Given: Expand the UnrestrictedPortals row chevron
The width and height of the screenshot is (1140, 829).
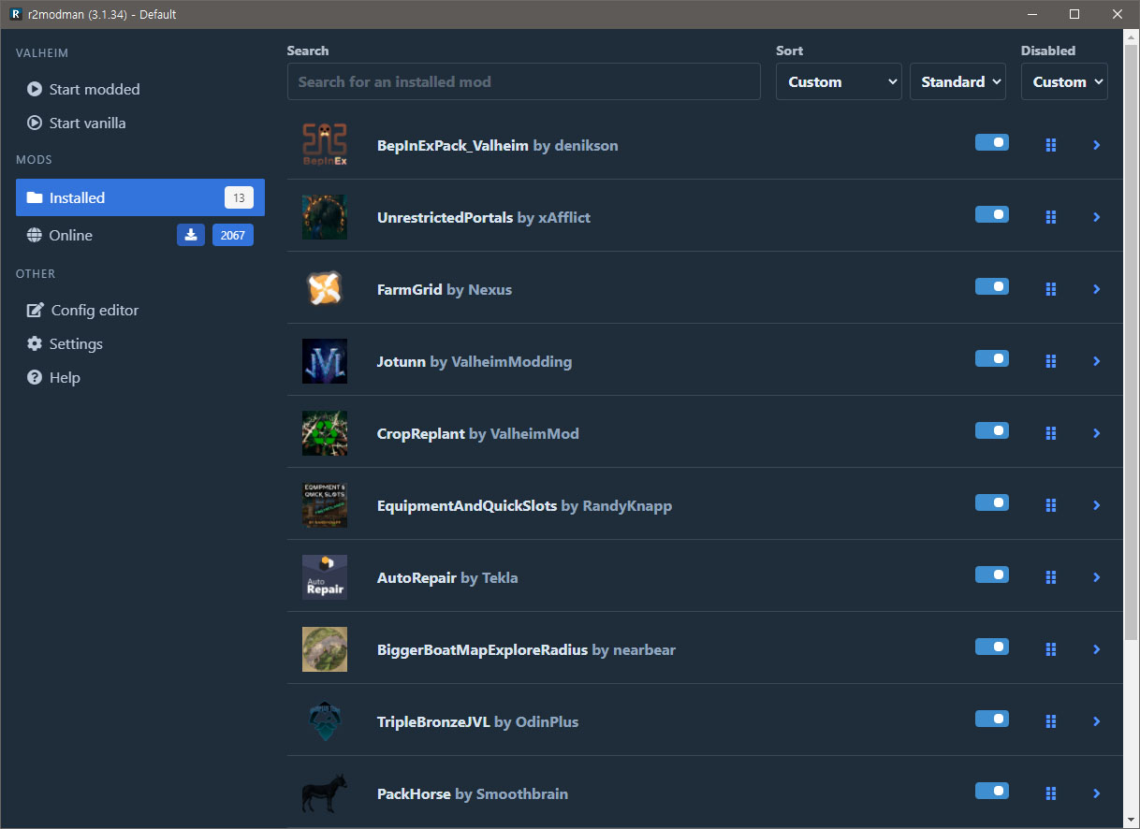Looking at the screenshot, I should pyautogui.click(x=1096, y=217).
